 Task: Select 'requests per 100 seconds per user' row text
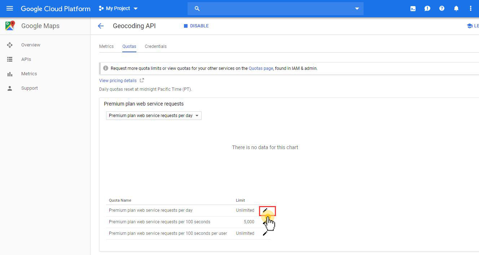tap(168, 233)
